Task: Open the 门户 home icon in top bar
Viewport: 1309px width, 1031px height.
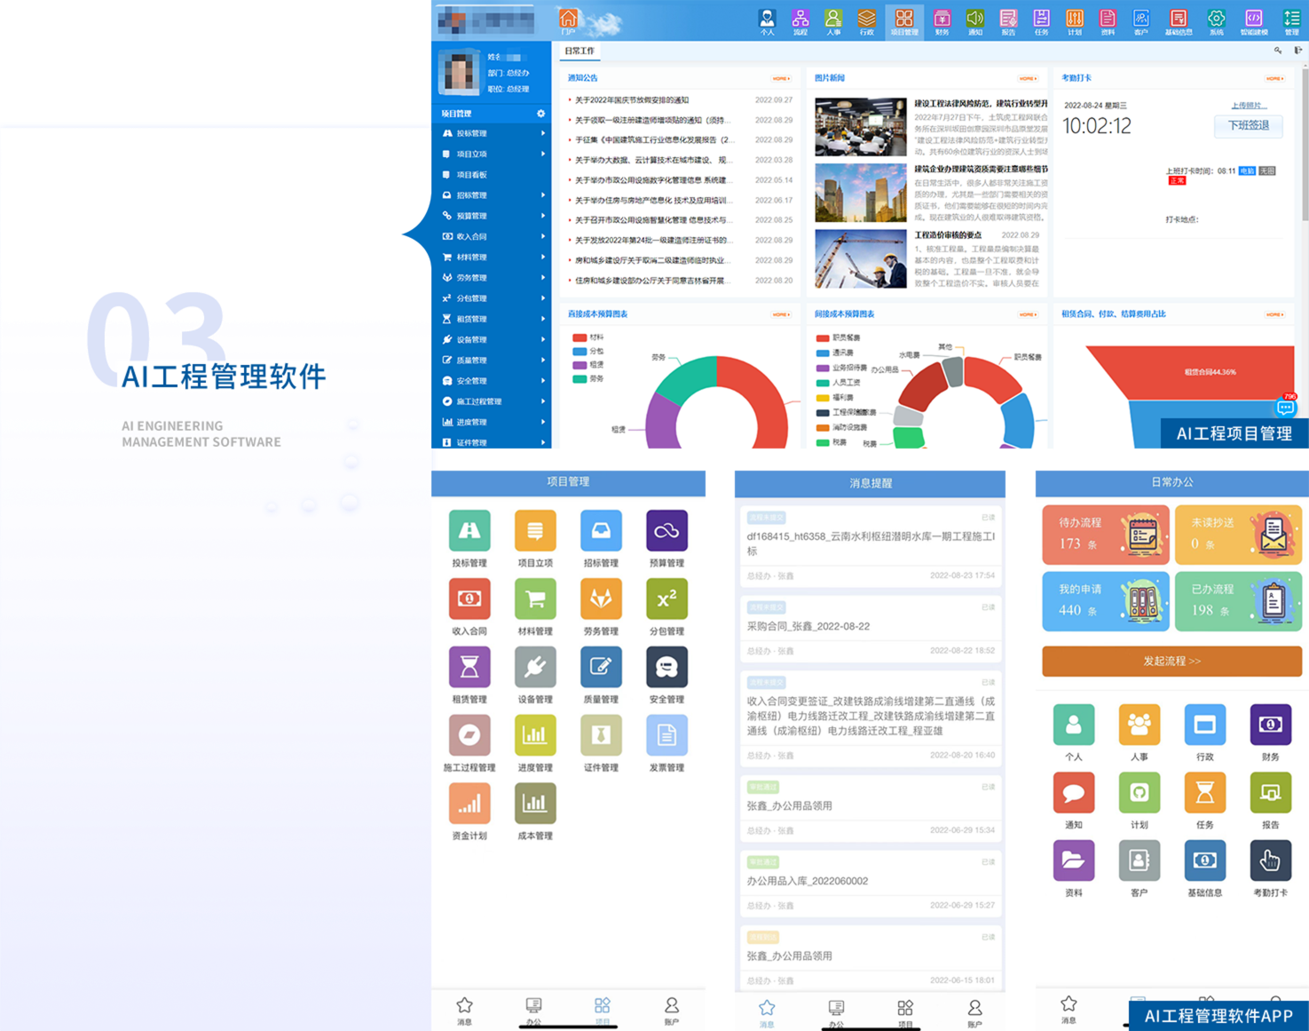Action: 568,20
